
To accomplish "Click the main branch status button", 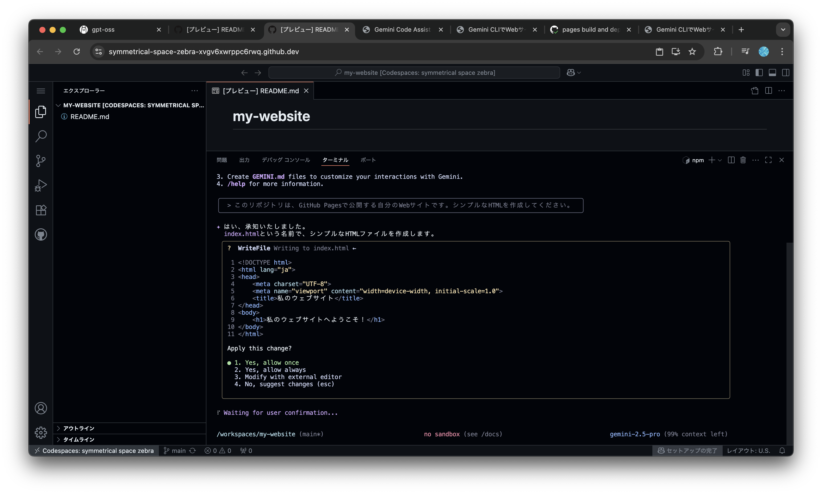I will pos(175,451).
